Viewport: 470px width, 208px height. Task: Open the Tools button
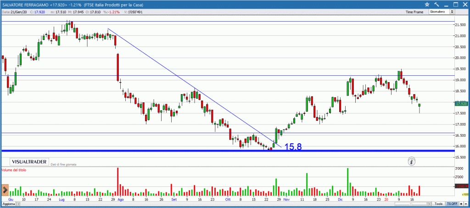tap(438, 204)
